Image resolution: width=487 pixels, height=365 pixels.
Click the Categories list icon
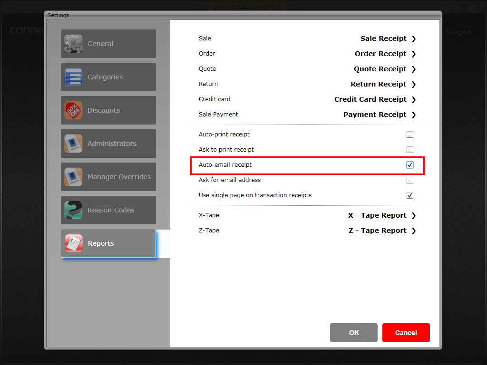74,77
